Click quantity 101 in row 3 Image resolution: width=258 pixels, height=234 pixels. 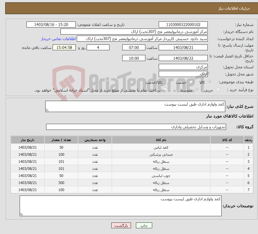coord(61,162)
